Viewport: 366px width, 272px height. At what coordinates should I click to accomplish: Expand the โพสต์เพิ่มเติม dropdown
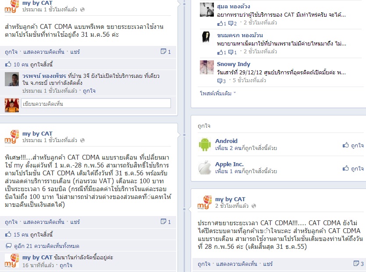[x=218, y=93]
